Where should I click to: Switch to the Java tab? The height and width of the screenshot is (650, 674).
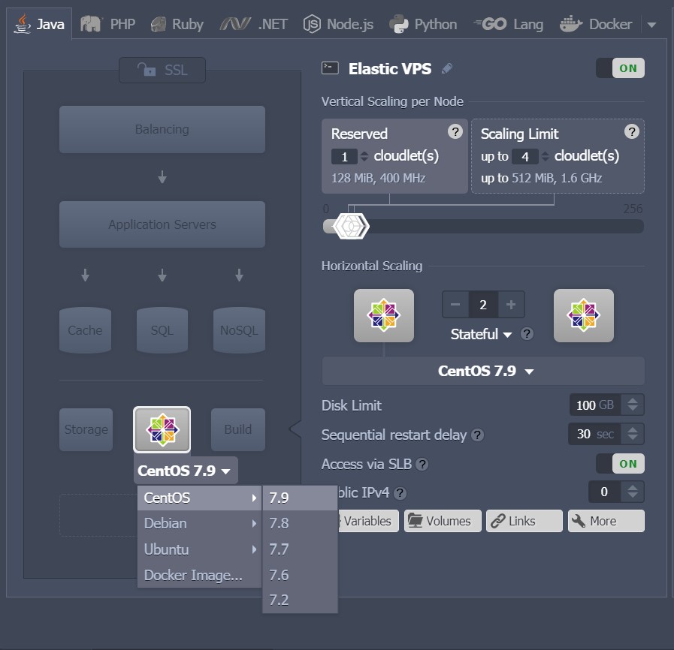point(39,24)
